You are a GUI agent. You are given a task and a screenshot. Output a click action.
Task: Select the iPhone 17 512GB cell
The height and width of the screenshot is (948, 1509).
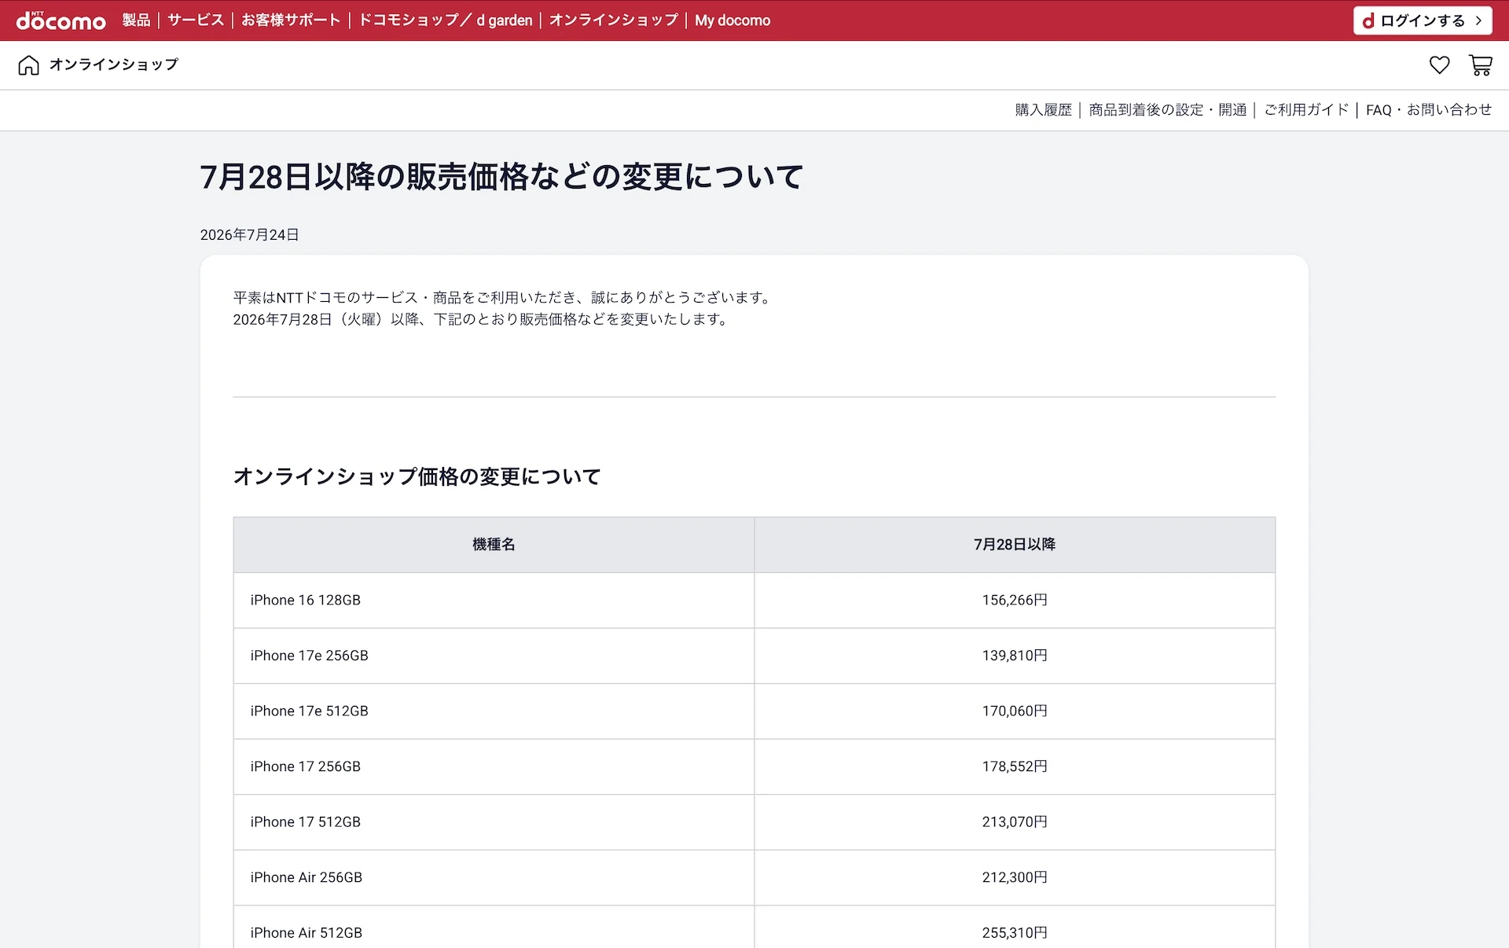click(494, 822)
